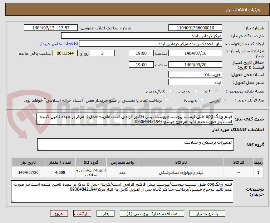Image resolution: width=270 pixels, height=223 pixels.
Task: Click the نام کالا column header
Action: coord(181,162)
